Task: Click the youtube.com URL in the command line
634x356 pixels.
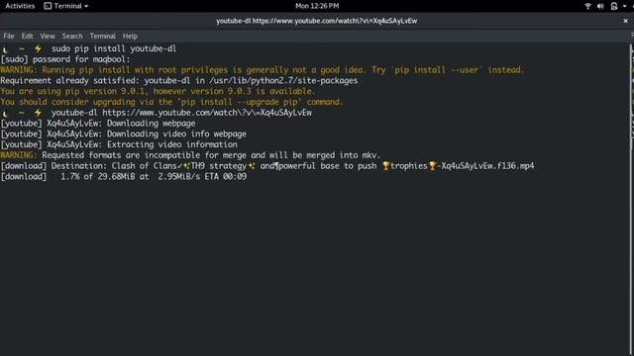Action: point(207,113)
